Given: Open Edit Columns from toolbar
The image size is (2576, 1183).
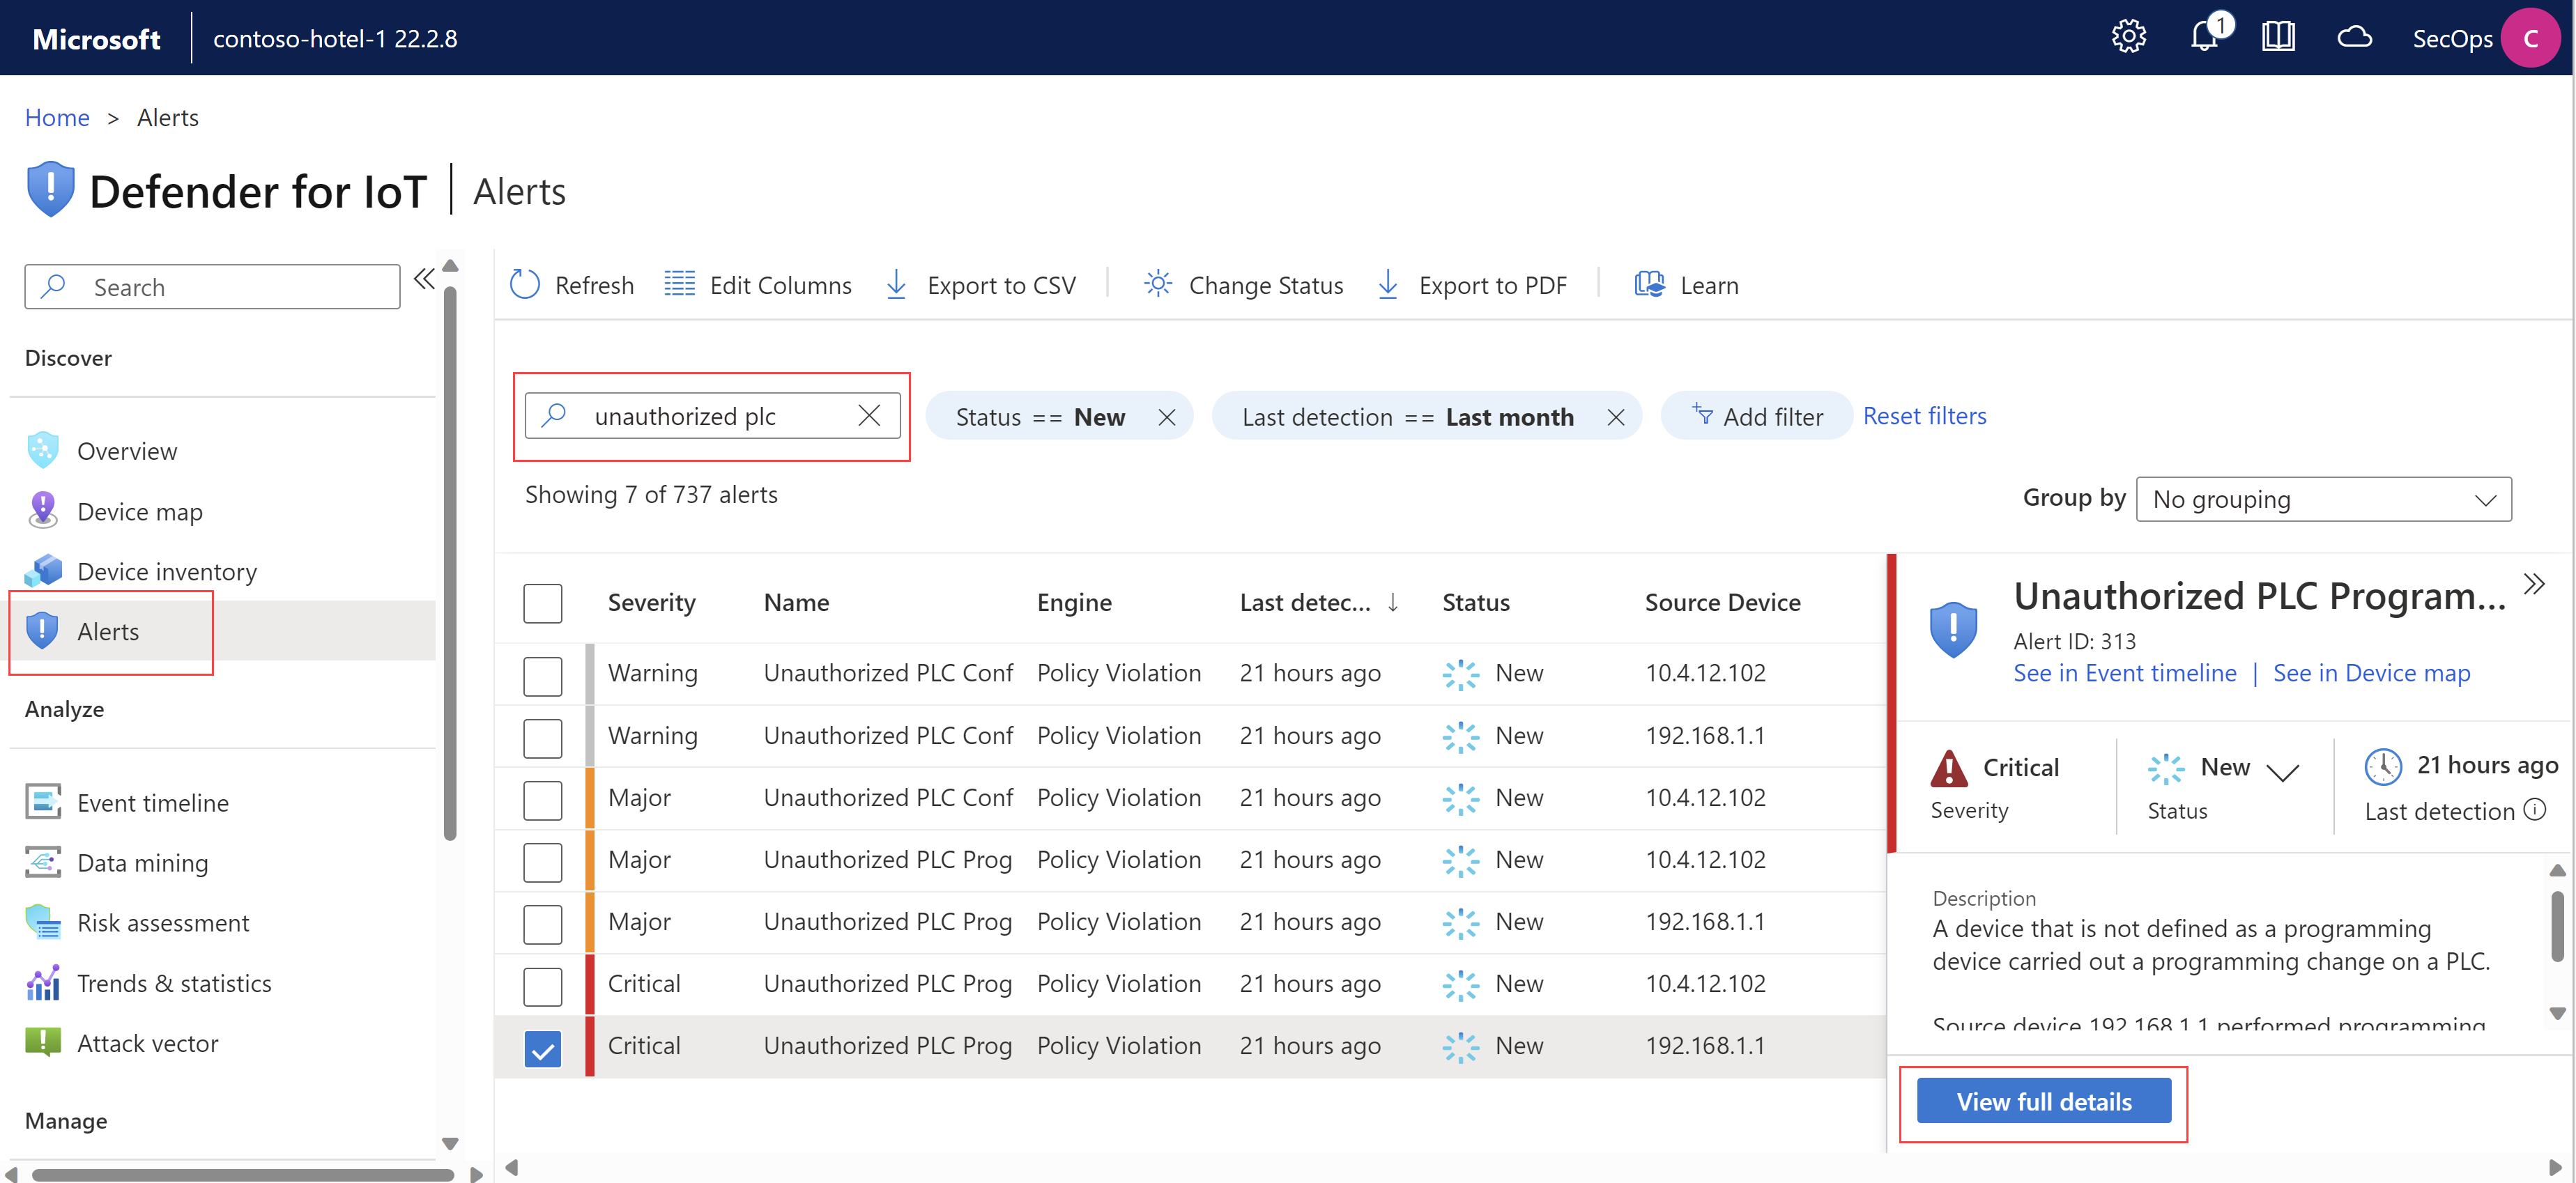Looking at the screenshot, I should click(759, 285).
